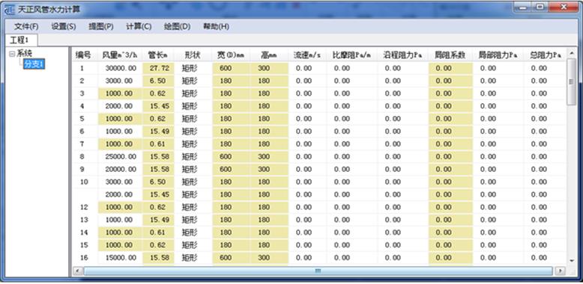
Task: Select 流速 0.00 cell in row 2
Action: click(x=307, y=81)
